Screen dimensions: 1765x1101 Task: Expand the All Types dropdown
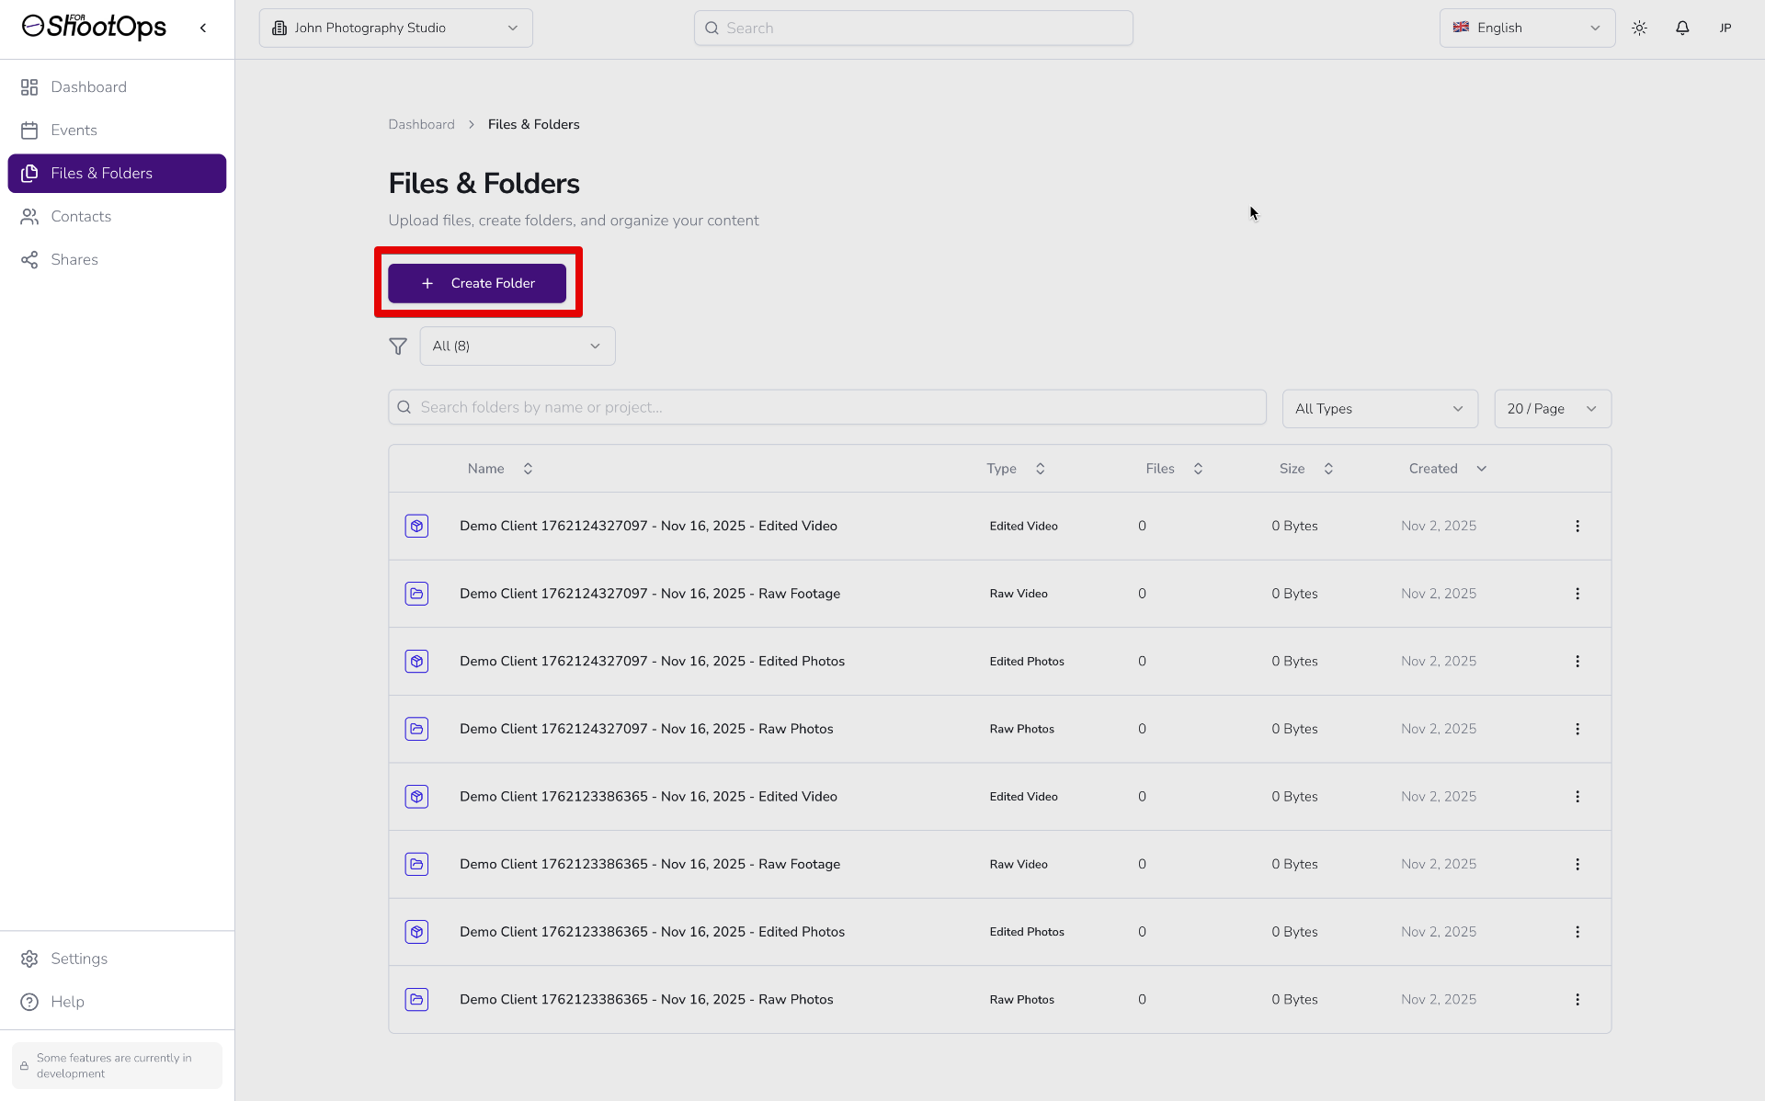coord(1379,409)
